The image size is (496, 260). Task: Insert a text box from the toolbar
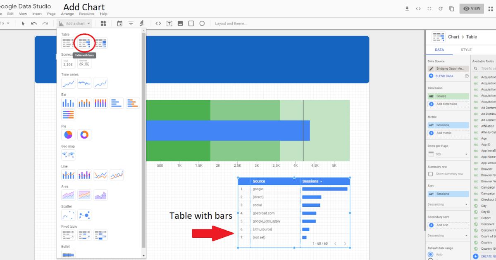pyautogui.click(x=169, y=24)
